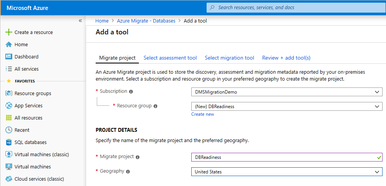Open the App Services icon

9,106
